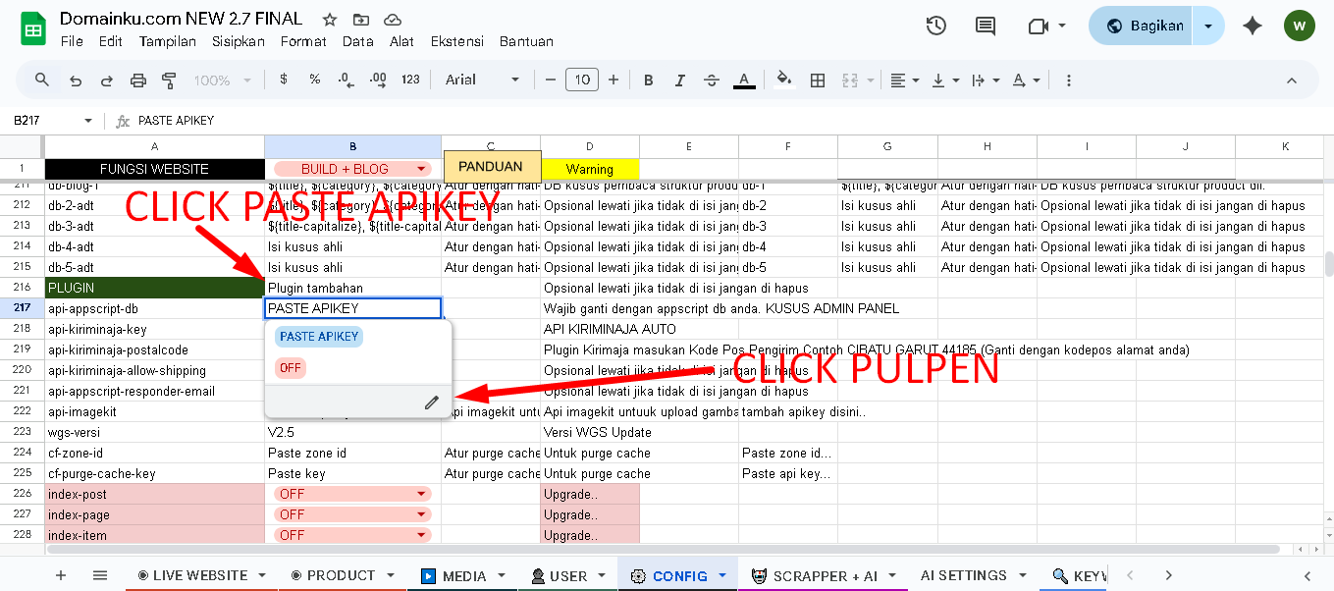Click the formula bar PASTE APIKEY
The height and width of the screenshot is (591, 1334).
click(177, 121)
